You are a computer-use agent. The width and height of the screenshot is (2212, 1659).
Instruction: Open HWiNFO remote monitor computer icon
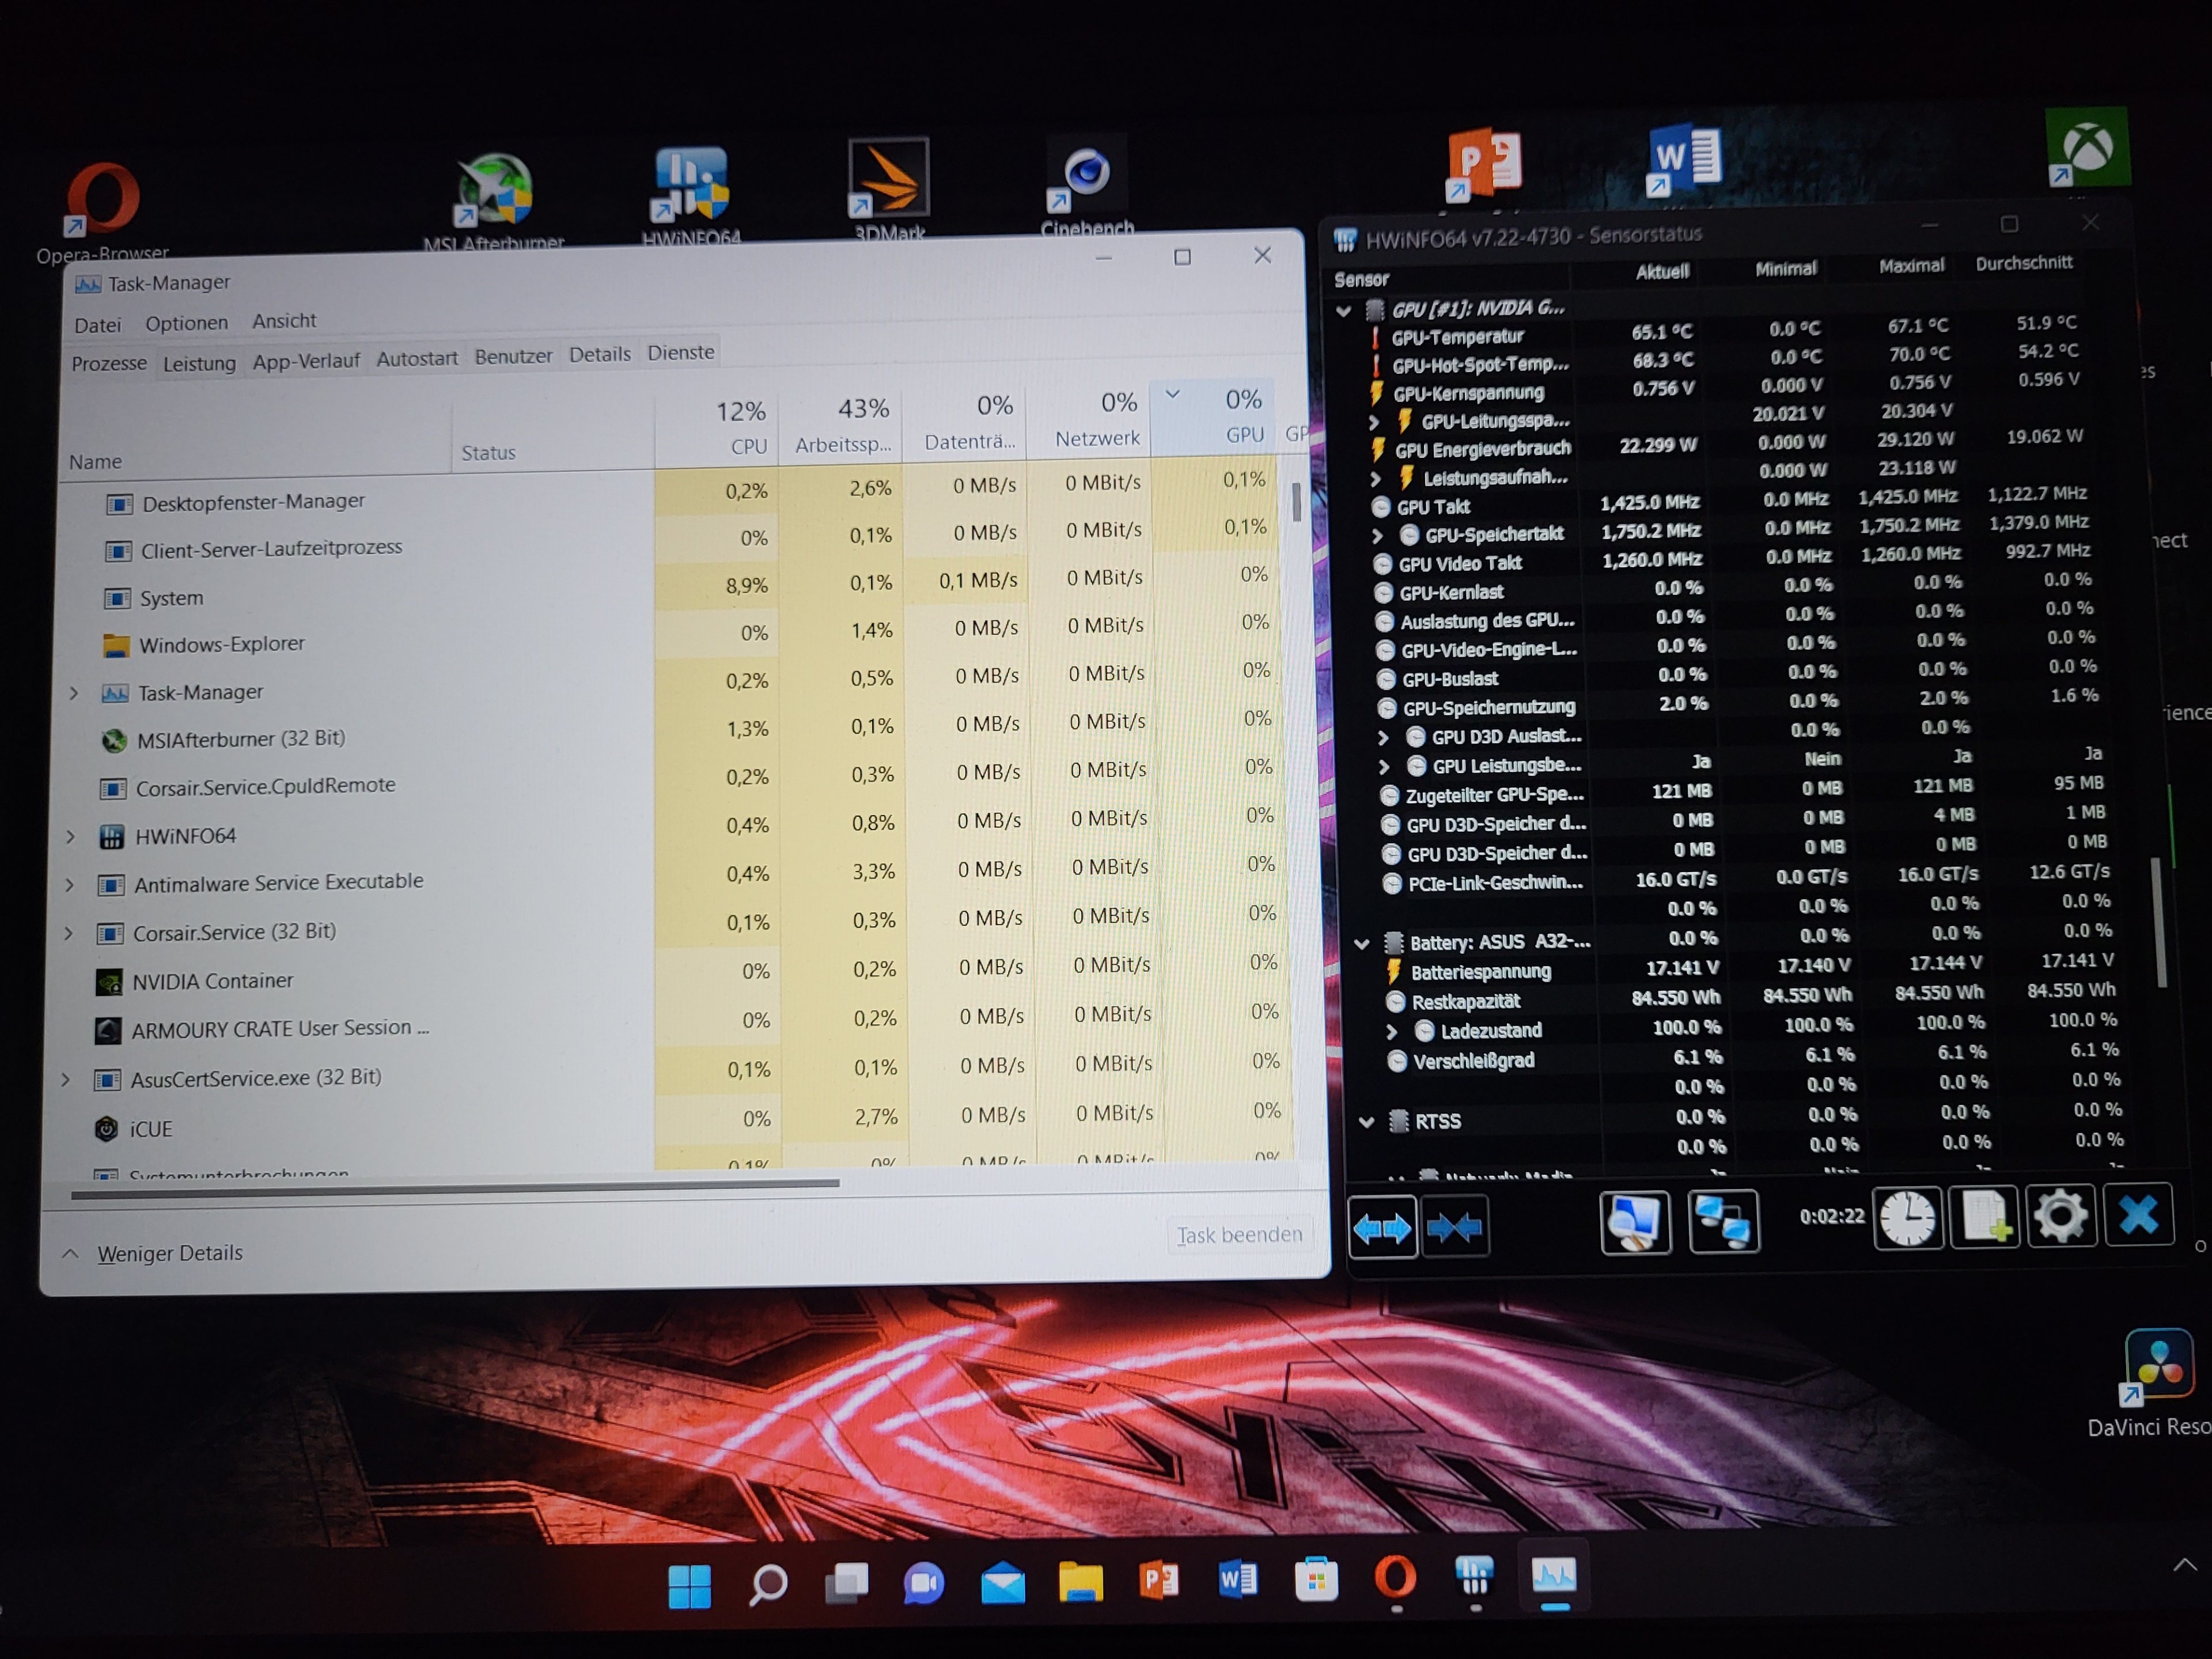(x=1634, y=1222)
